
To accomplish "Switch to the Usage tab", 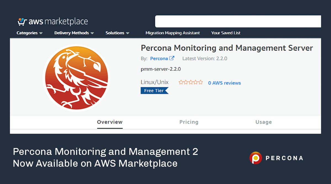I will click(264, 122).
